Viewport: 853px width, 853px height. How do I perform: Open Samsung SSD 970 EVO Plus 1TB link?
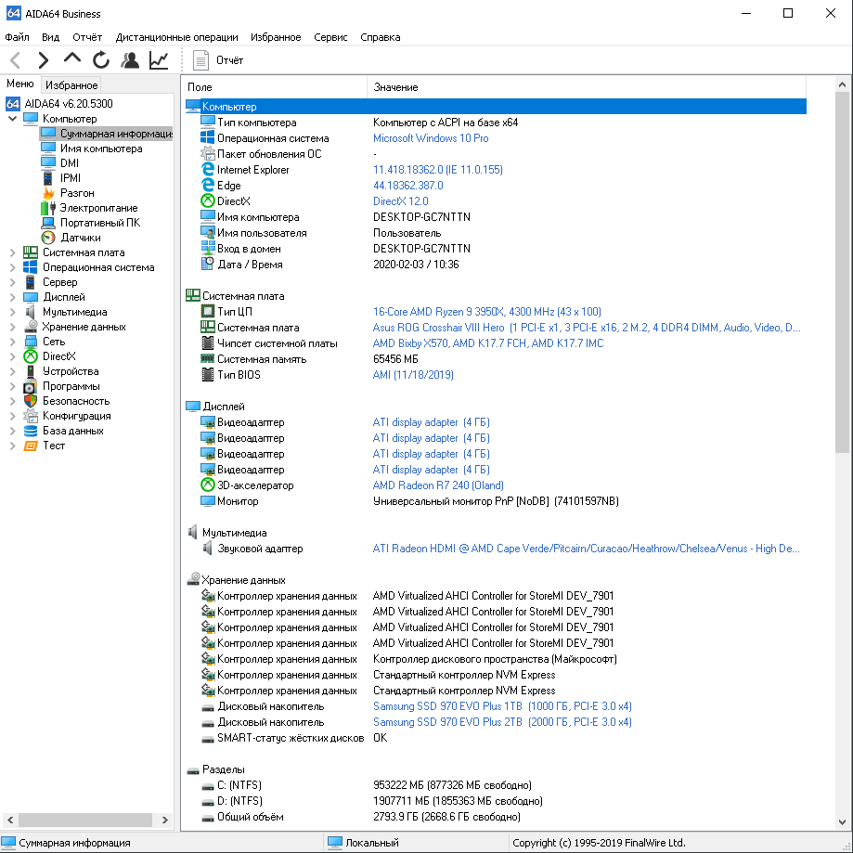point(502,706)
